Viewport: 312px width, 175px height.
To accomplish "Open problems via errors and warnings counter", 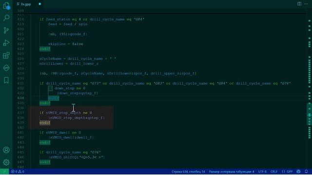I will click(18, 172).
